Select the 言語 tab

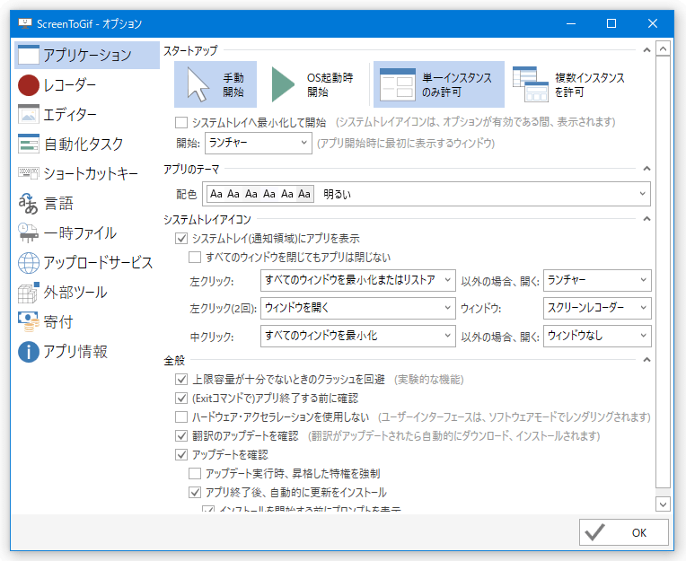click(x=87, y=204)
